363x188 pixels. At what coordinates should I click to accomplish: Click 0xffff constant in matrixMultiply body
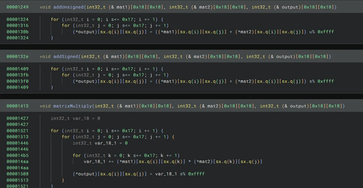point(196,174)
